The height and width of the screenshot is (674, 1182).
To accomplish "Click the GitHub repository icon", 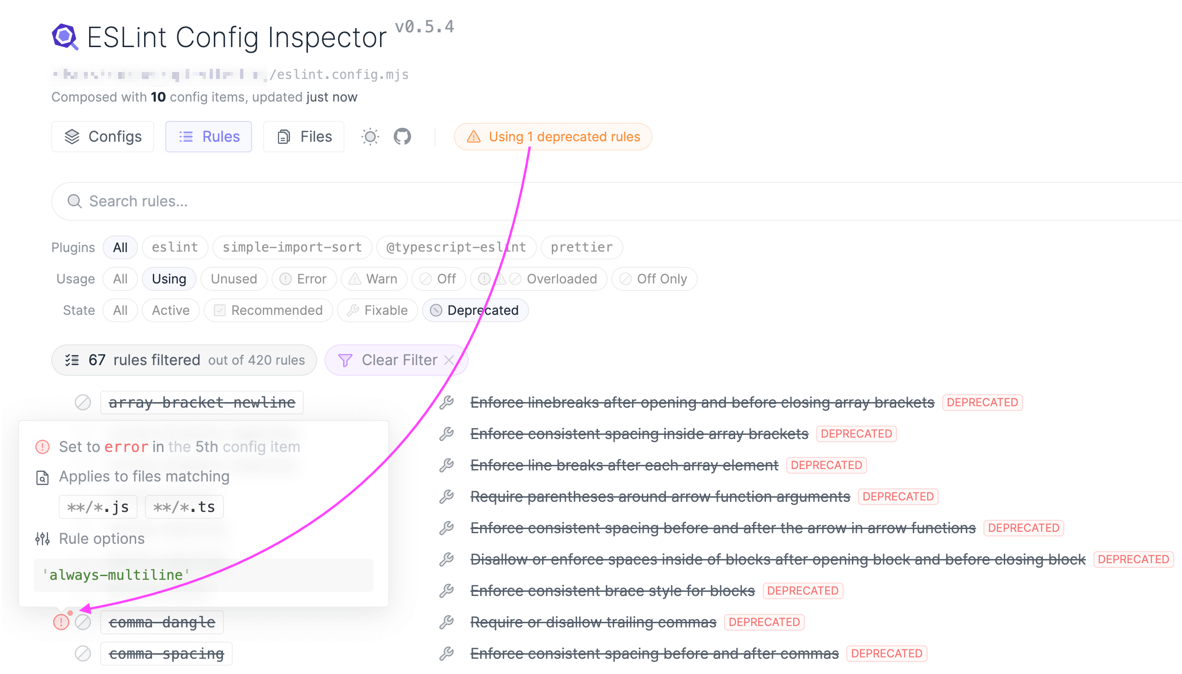I will (404, 137).
